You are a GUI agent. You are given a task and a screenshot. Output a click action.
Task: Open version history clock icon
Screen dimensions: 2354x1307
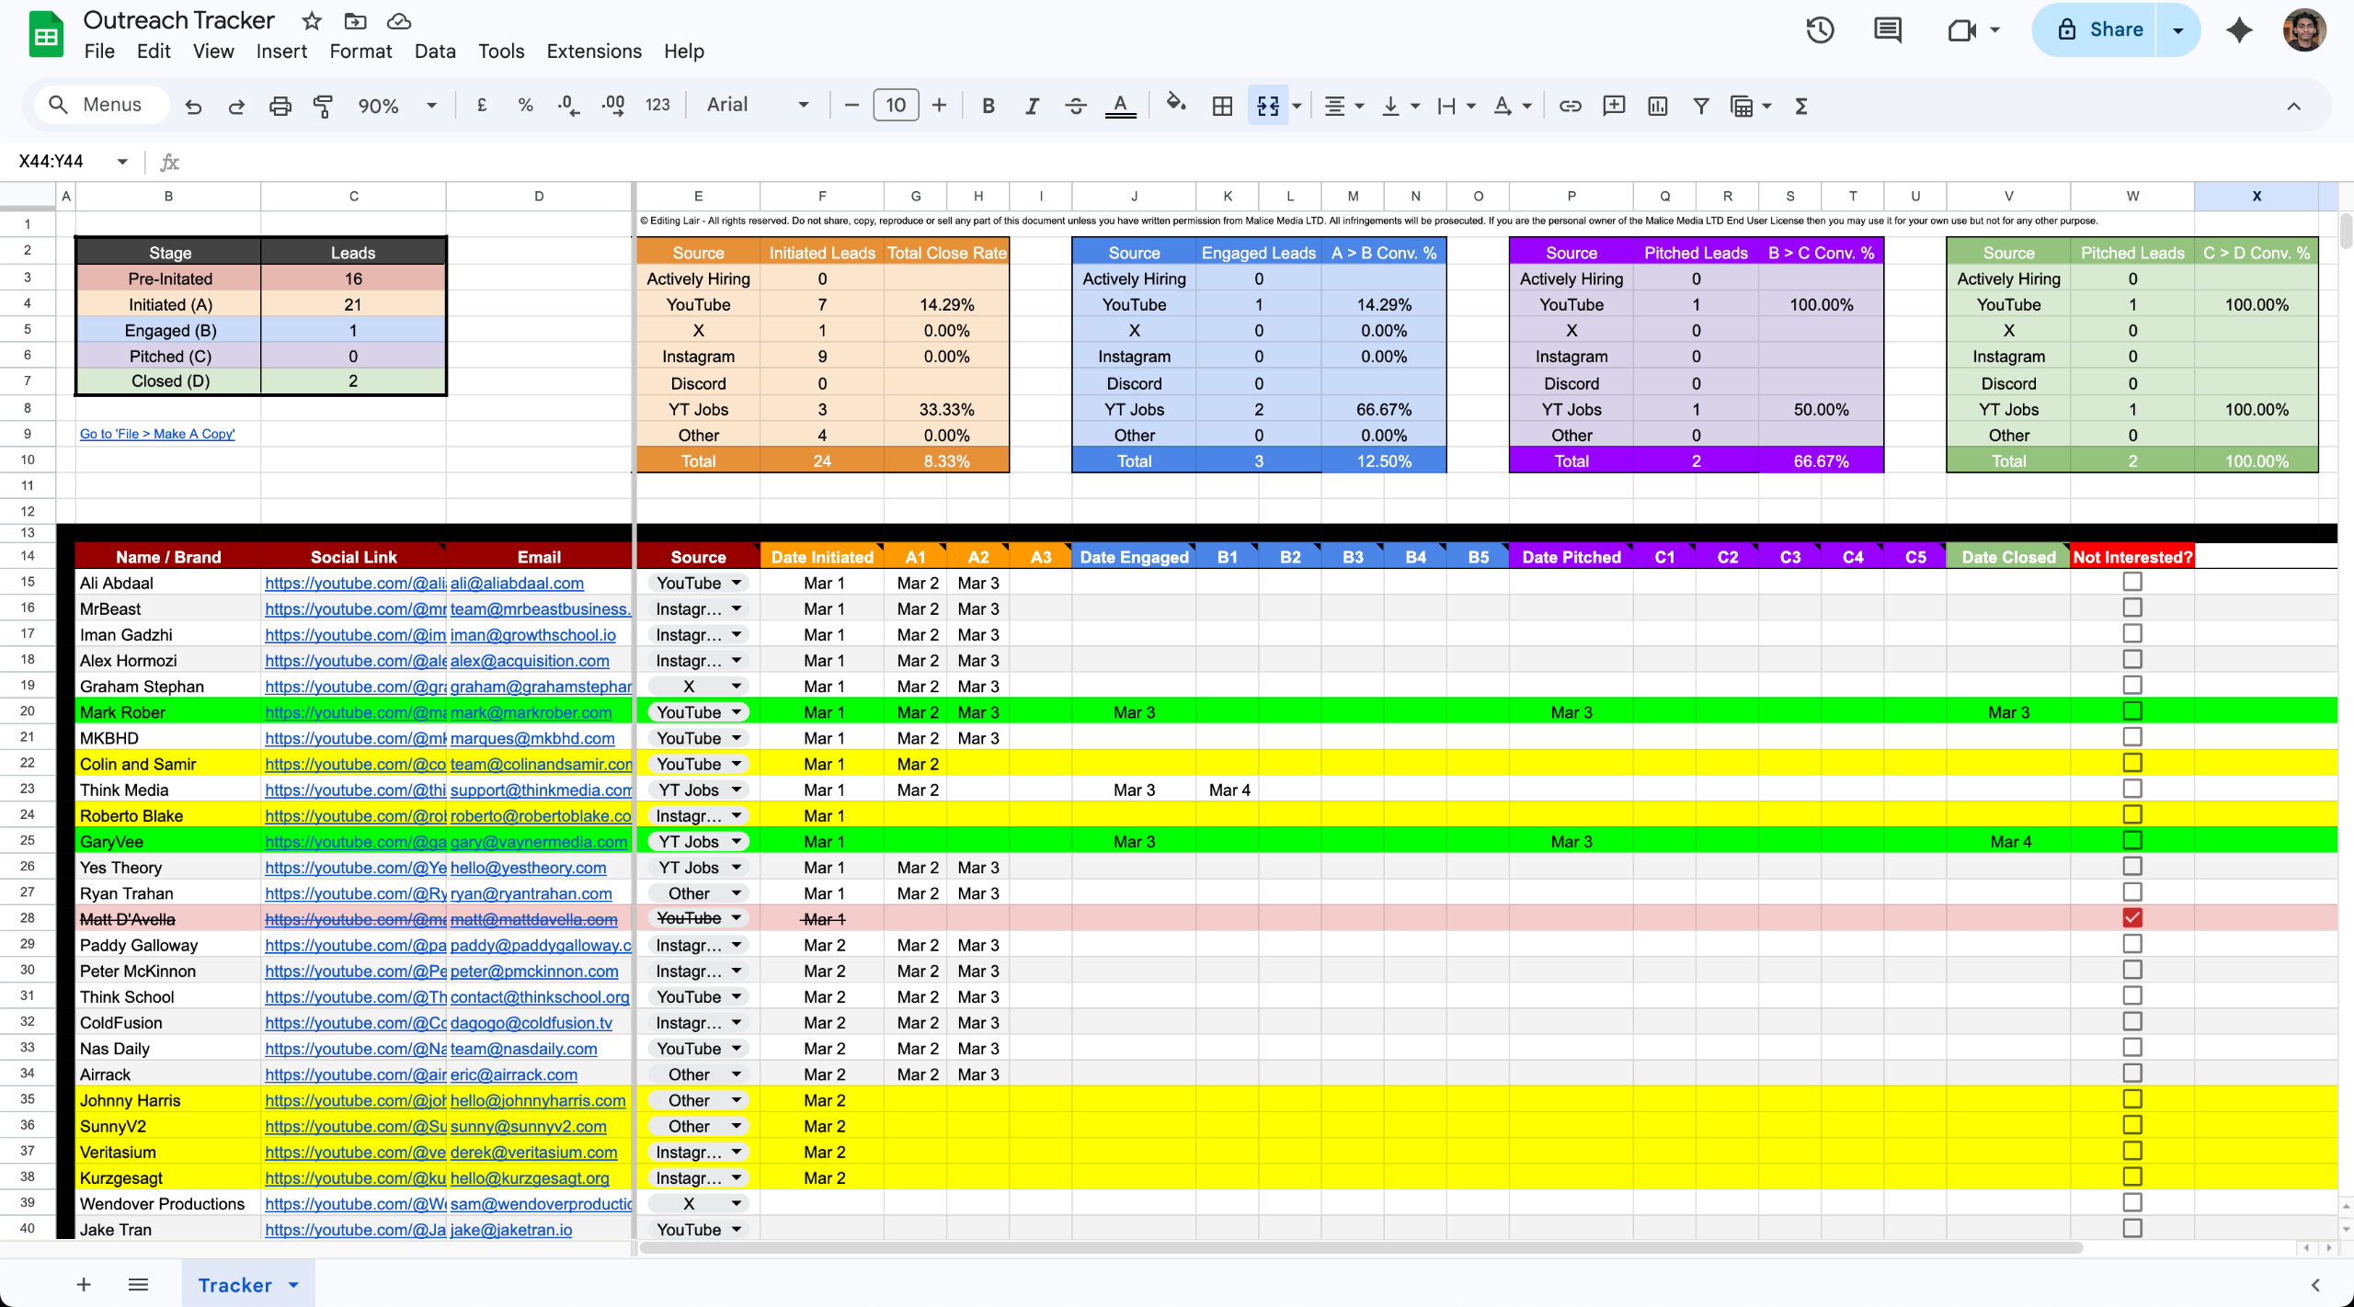coord(1820,29)
